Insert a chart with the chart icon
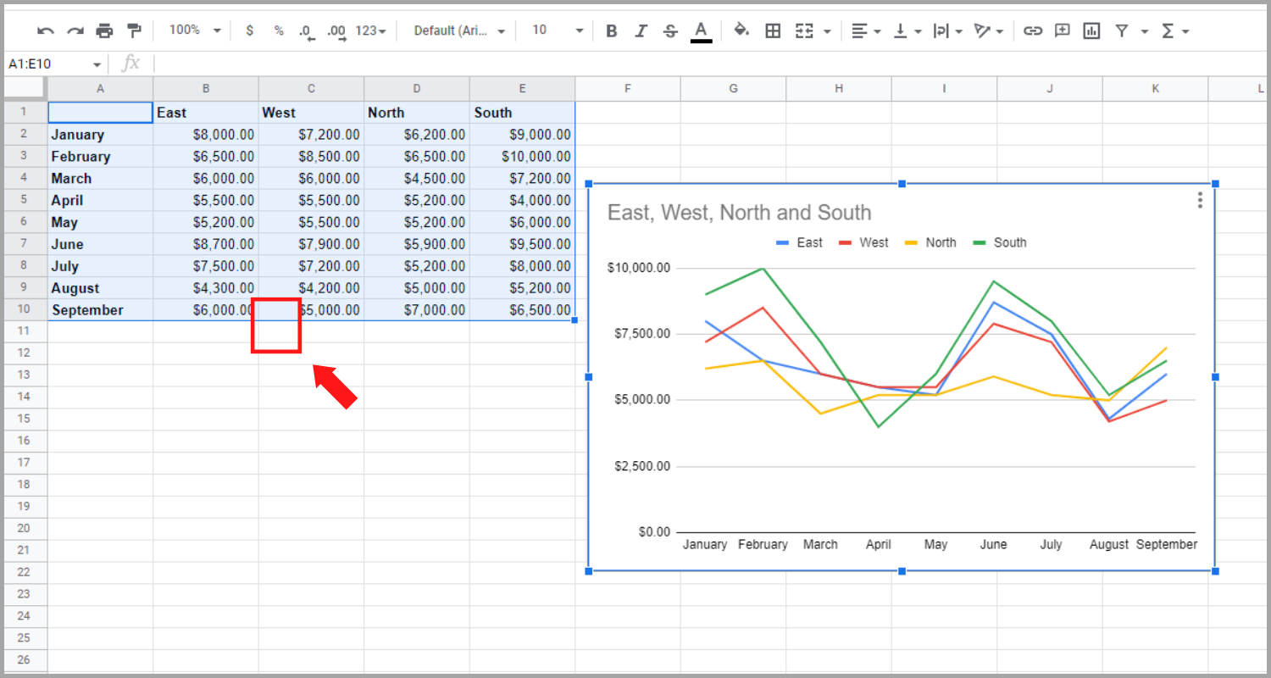Image resolution: width=1271 pixels, height=678 pixels. click(1091, 30)
